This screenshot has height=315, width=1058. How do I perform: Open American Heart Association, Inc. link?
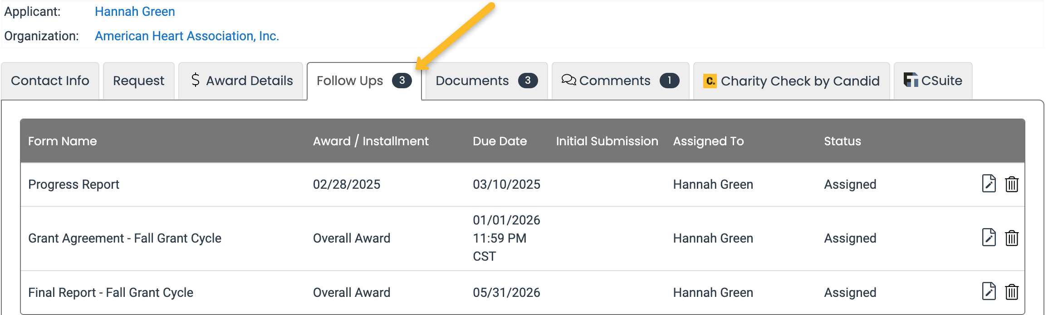pos(187,36)
